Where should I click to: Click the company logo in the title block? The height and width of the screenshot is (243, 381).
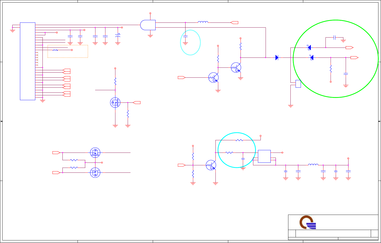[308, 222]
